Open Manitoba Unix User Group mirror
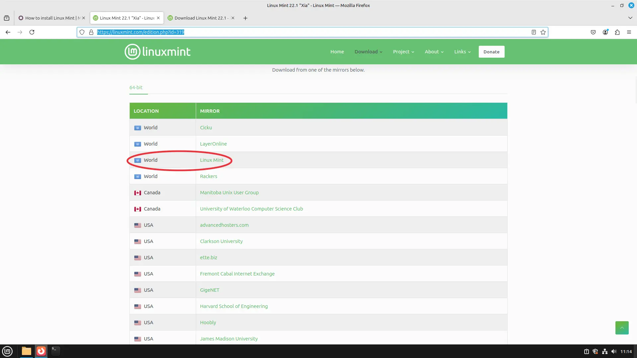 (229, 193)
